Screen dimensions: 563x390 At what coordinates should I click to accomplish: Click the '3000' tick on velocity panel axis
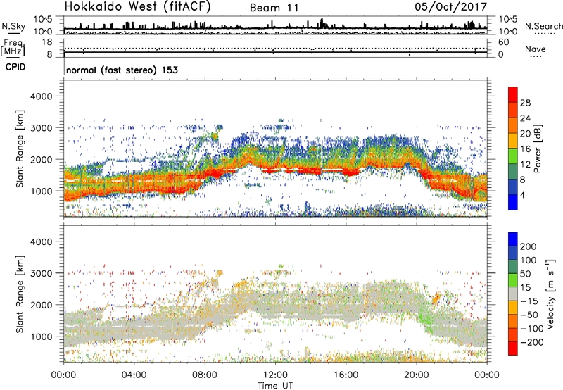tap(42, 273)
